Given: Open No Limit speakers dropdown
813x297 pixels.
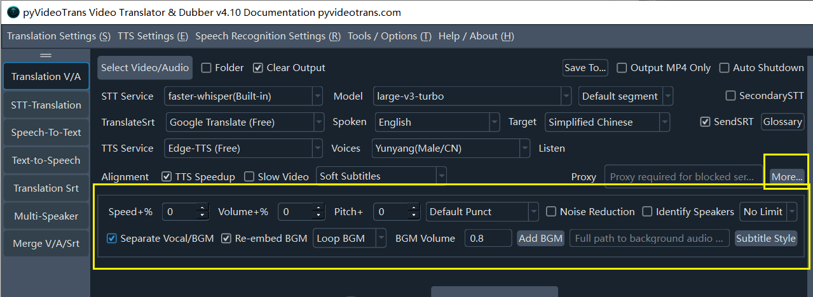Looking at the screenshot, I should coord(769,212).
